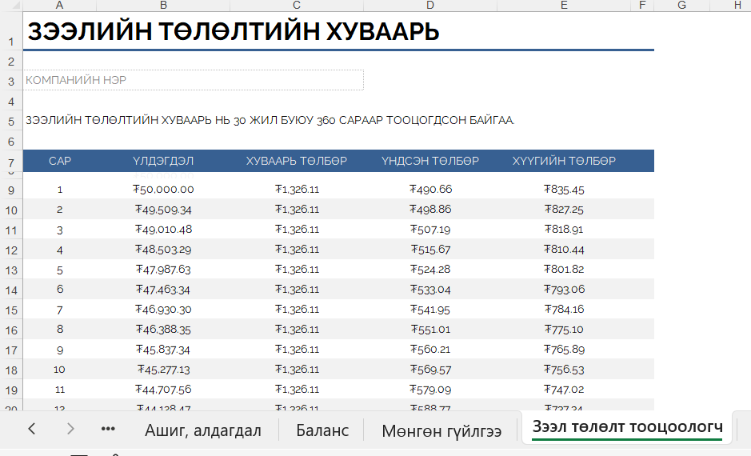Go to the Мөнгөн гүйлгээ sheet tab
Viewport: 751px width, 456px height.
441,430
